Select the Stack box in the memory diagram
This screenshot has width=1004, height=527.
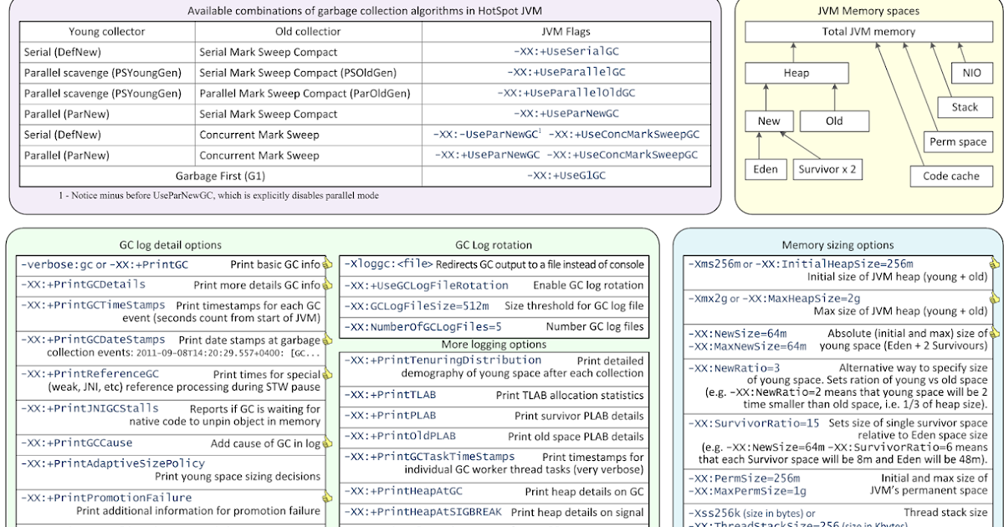coord(965,107)
